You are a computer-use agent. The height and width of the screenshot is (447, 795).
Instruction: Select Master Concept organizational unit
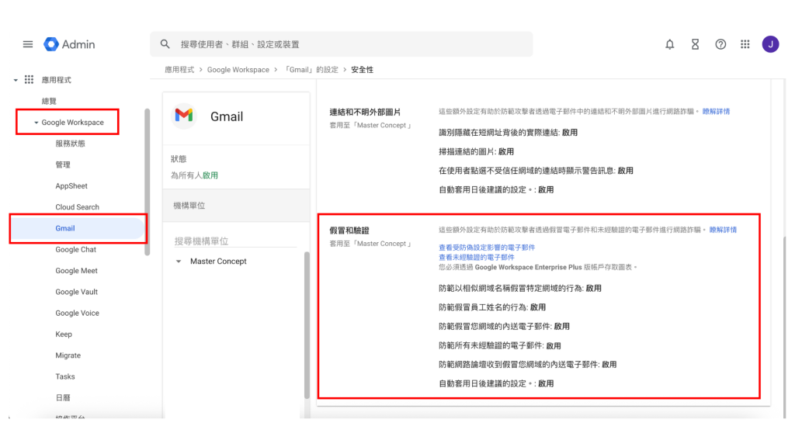[218, 262]
